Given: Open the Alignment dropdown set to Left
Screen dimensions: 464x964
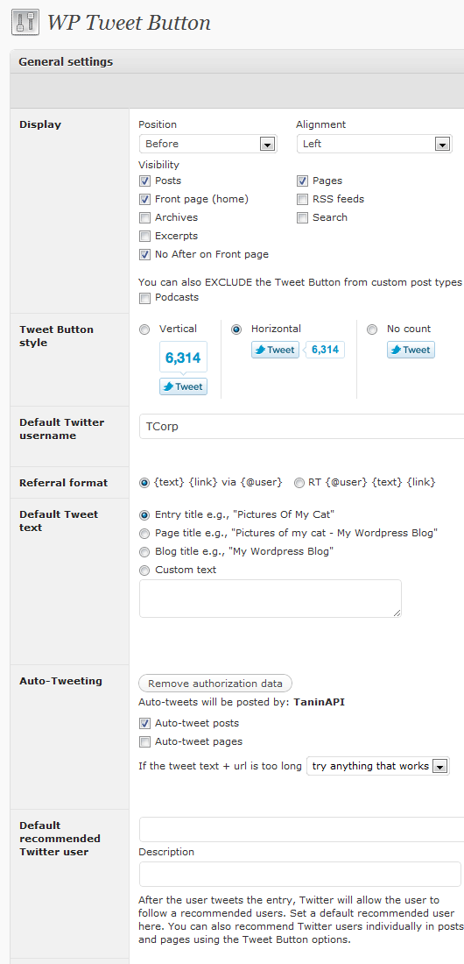Looking at the screenshot, I should pos(375,144).
